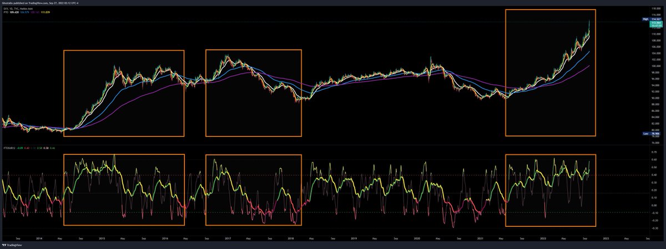Click the PTO value 109.420
The height and width of the screenshot is (249, 666).
pos(14,12)
